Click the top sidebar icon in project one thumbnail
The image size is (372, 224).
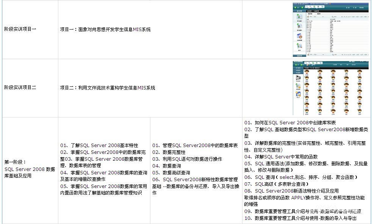tap(299, 17)
